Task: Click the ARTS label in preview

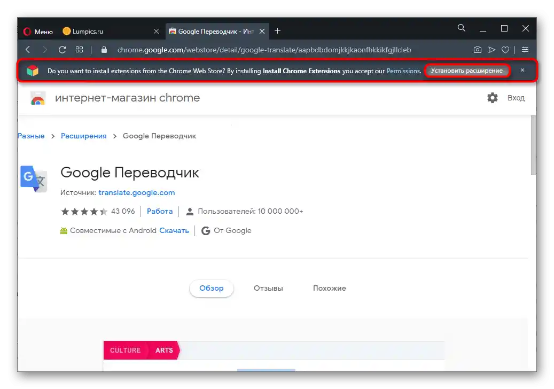Action: point(164,350)
